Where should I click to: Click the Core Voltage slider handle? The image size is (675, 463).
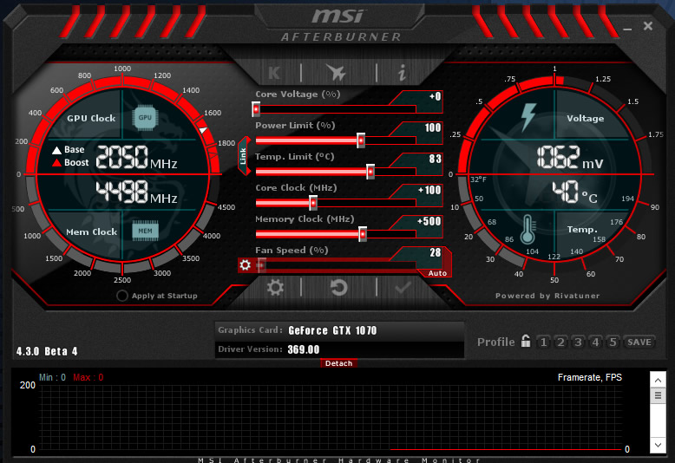point(256,109)
